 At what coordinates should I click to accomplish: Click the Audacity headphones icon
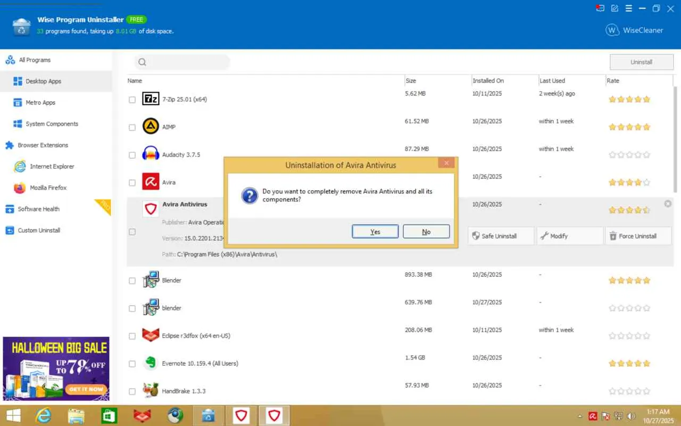[x=151, y=154]
